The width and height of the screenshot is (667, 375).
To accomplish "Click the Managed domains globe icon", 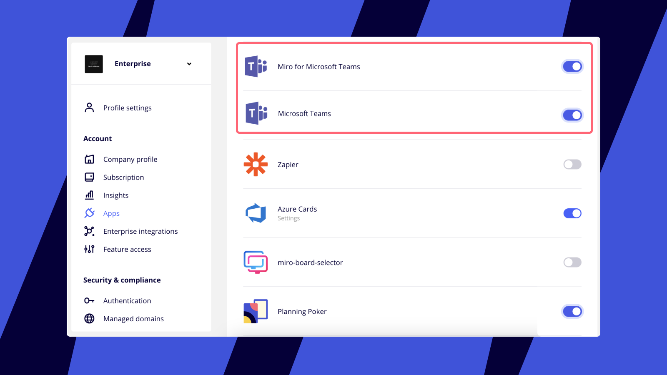I will click(x=89, y=319).
